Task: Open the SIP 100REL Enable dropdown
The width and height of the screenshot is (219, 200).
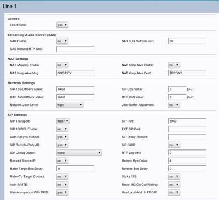Action: pos(62,129)
